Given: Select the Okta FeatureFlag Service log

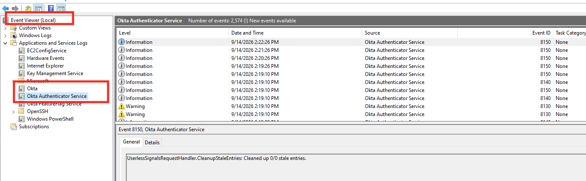Looking at the screenshot, I should pyautogui.click(x=54, y=104).
